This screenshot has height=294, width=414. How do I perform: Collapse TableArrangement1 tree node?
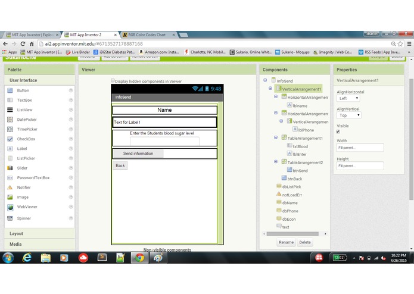pos(276,137)
